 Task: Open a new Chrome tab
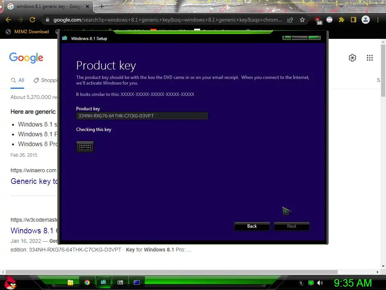pos(102,7)
